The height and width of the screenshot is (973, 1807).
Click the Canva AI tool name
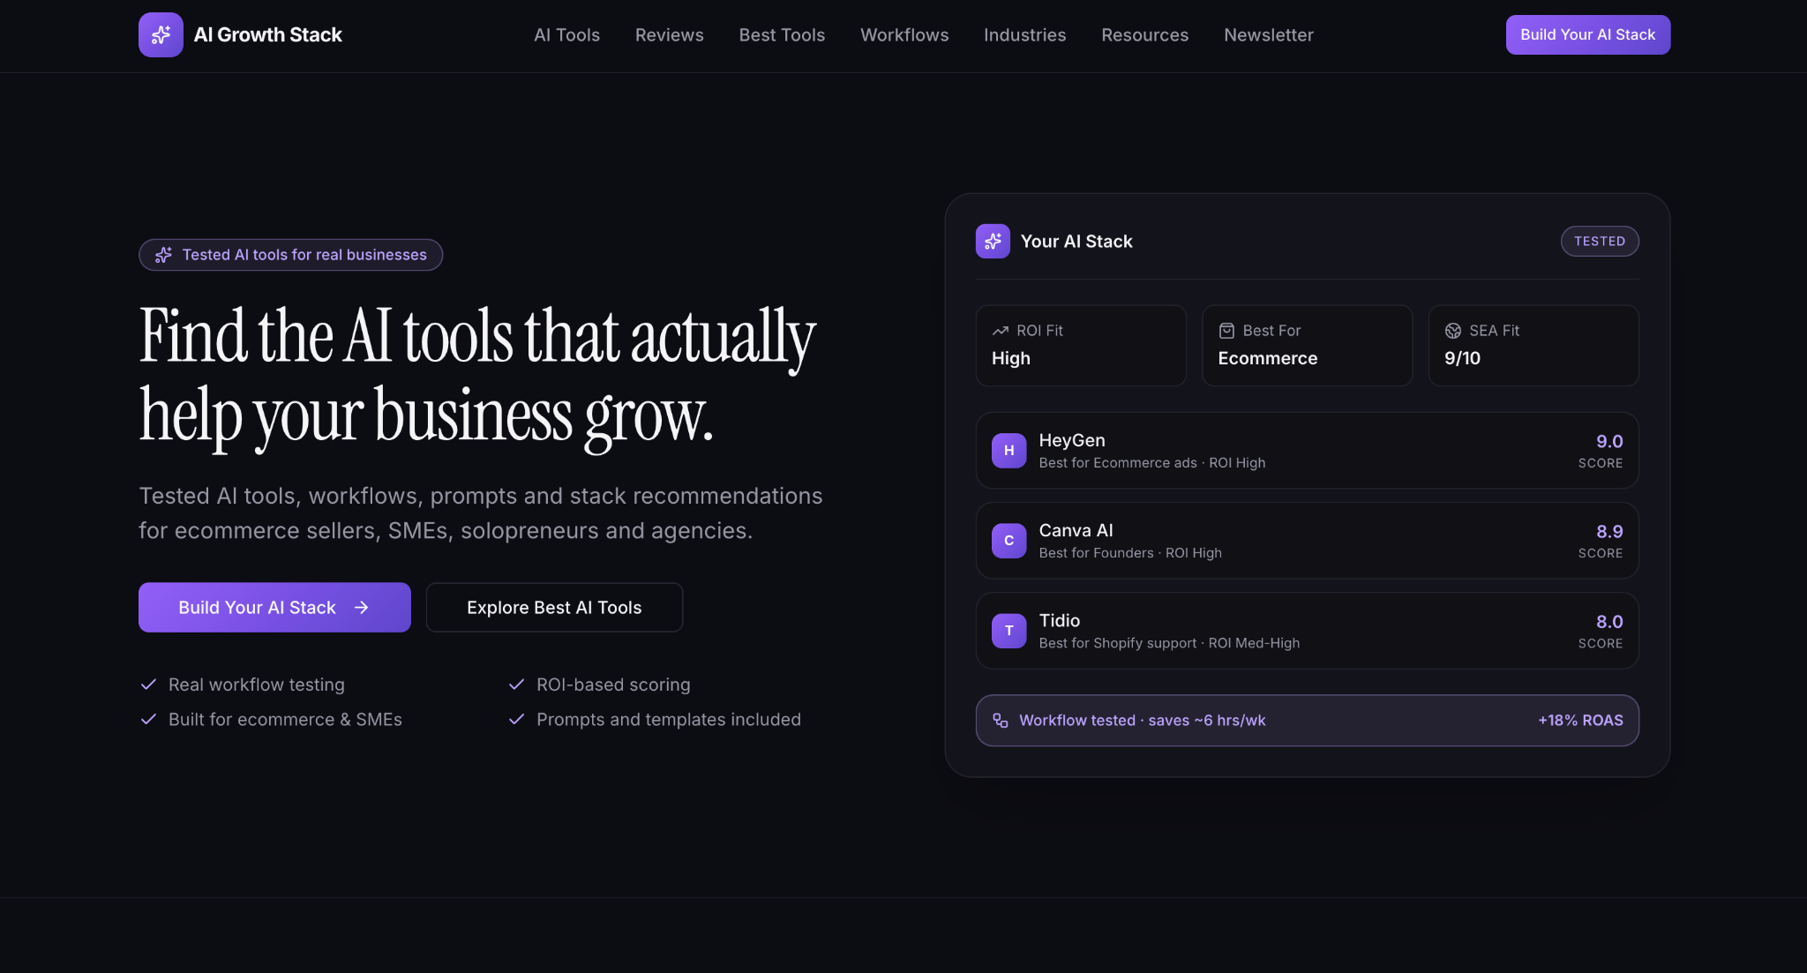(x=1076, y=530)
